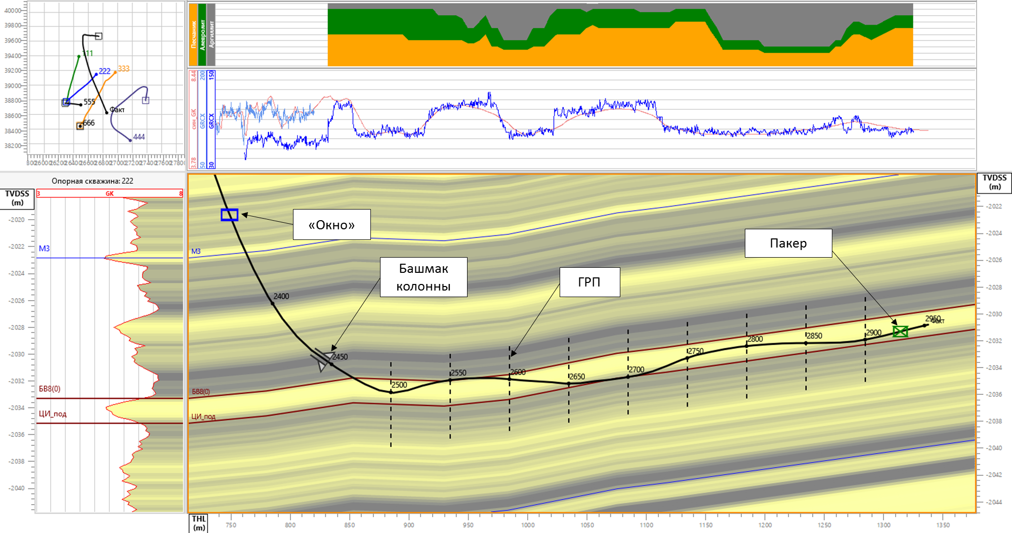The height and width of the screenshot is (533, 1012).
Task: Click the "Опорная скважина: 222" title
Action: click(x=93, y=181)
